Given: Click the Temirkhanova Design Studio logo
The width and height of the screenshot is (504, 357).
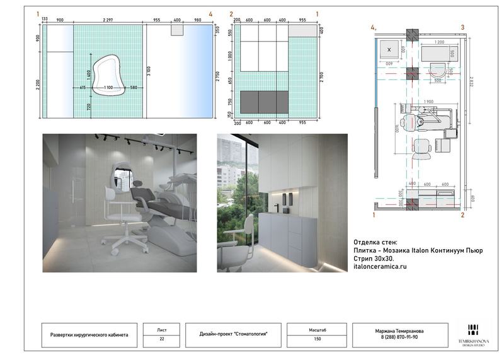Looking at the screenshot, I should pyautogui.click(x=474, y=336).
